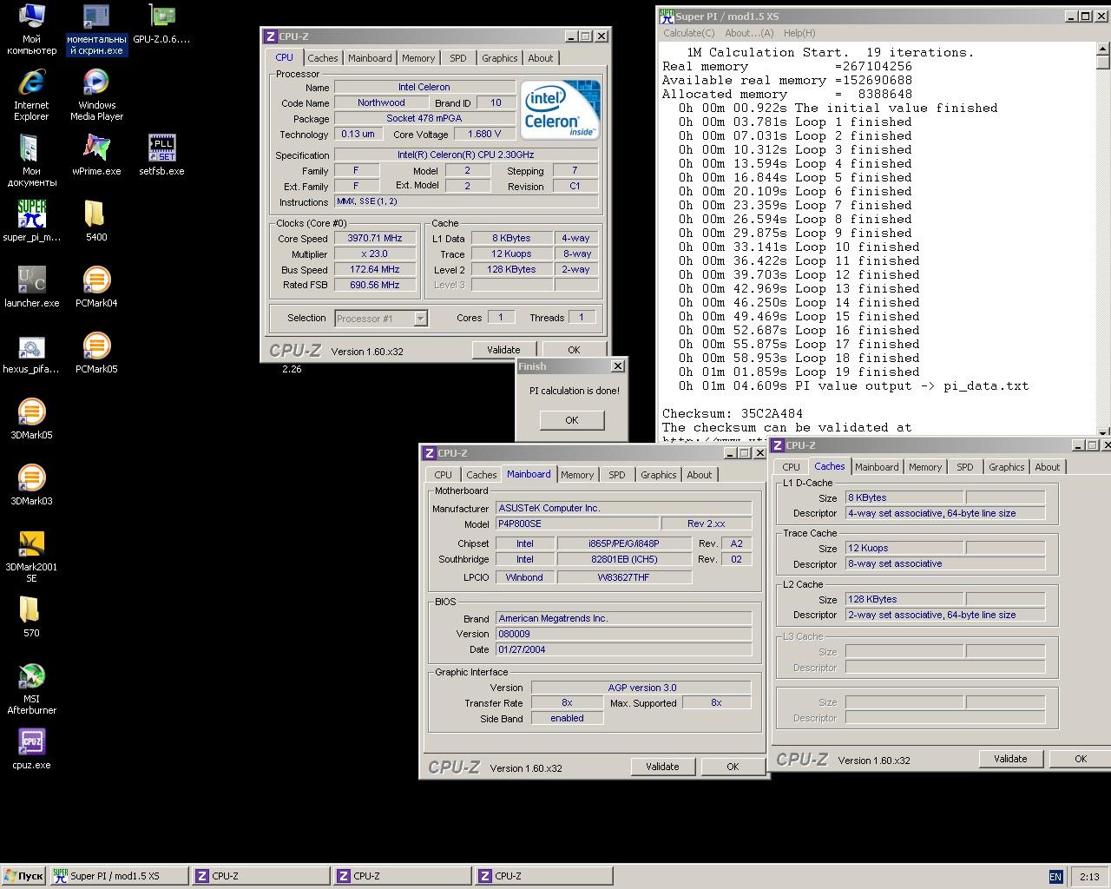Open Calculate(C) menu in Super PI
This screenshot has width=1111, height=889.
pos(689,33)
